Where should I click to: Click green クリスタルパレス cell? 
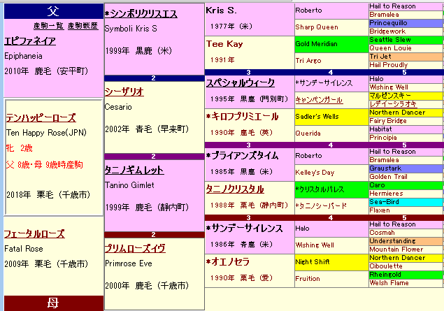click(331, 189)
